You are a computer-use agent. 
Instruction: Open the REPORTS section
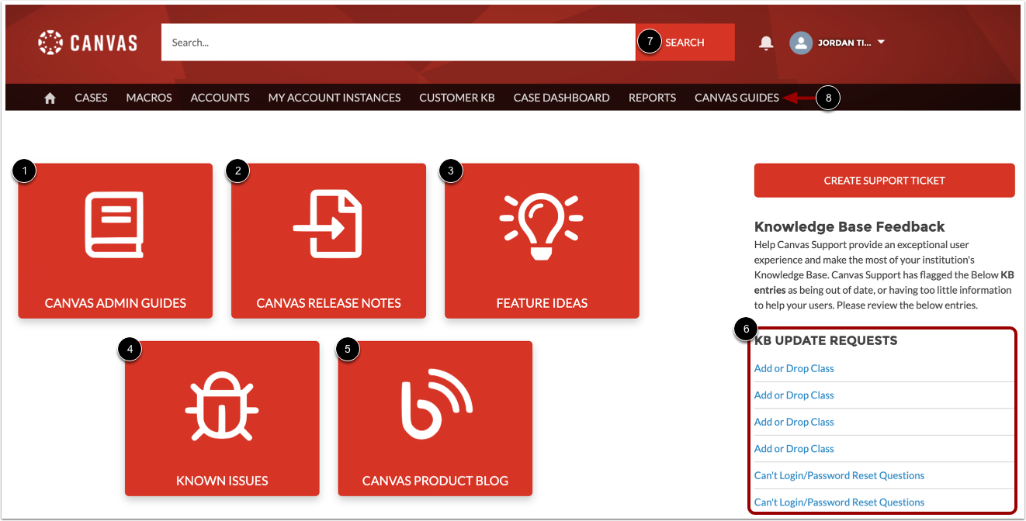(652, 97)
